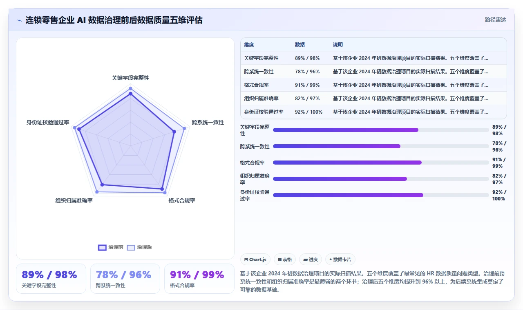Image resolution: width=523 pixels, height=310 pixels.
Task: Click the 关键字段完整性 progress bar
Action: [381, 130]
